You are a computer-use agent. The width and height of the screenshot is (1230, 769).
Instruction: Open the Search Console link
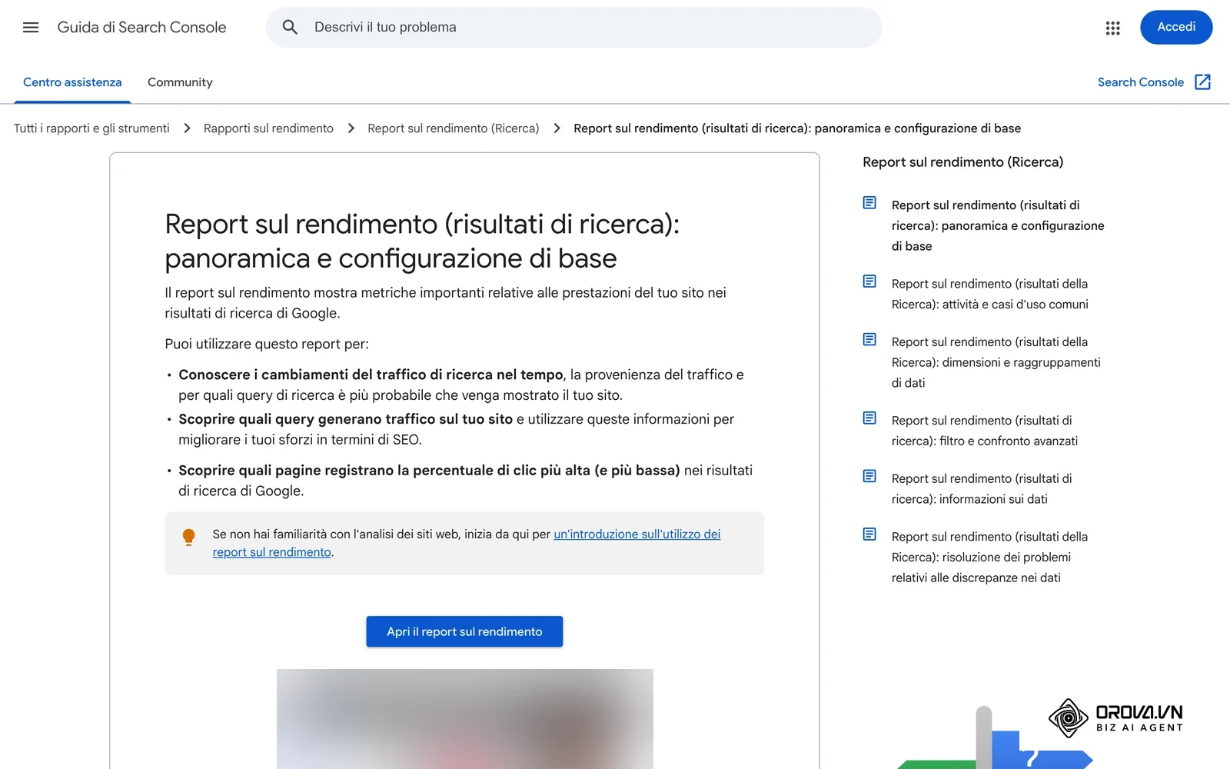[1141, 82]
